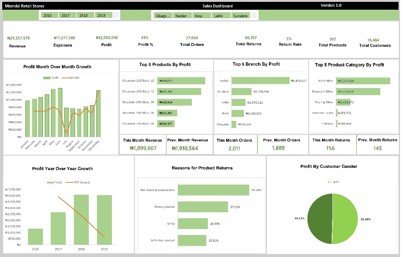The width and height of the screenshot is (403, 257).
Task: Filter dashboard by the 2016 year slicer
Action: [49, 15]
